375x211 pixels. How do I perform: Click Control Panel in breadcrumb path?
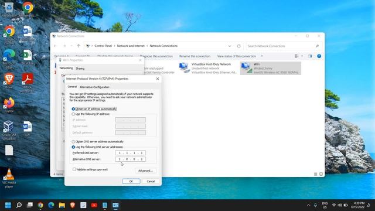103,46
